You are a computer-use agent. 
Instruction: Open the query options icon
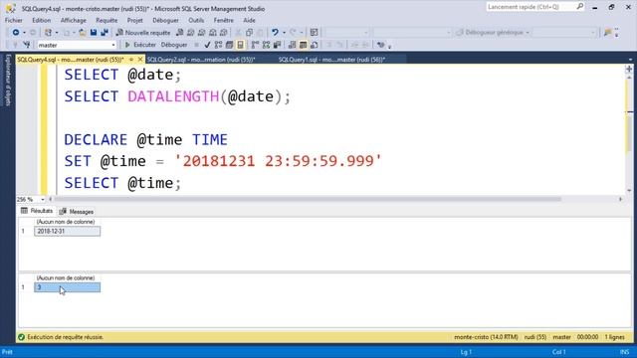[229, 45]
